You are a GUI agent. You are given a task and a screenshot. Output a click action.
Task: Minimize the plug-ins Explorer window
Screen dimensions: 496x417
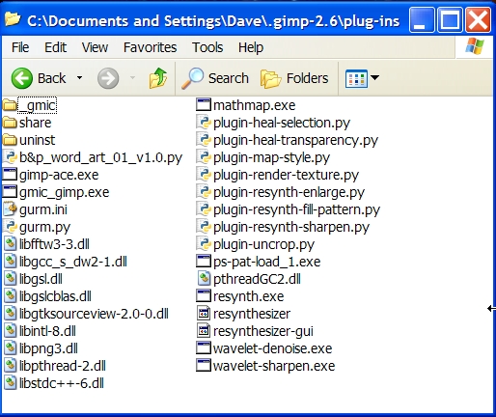coord(422,20)
